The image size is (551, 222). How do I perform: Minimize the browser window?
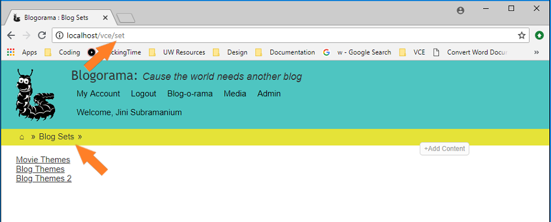[487, 9]
